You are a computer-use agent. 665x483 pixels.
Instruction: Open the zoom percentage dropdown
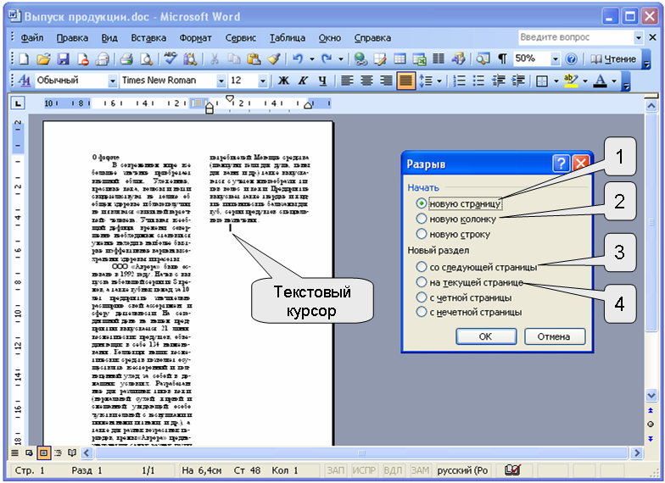(556, 59)
